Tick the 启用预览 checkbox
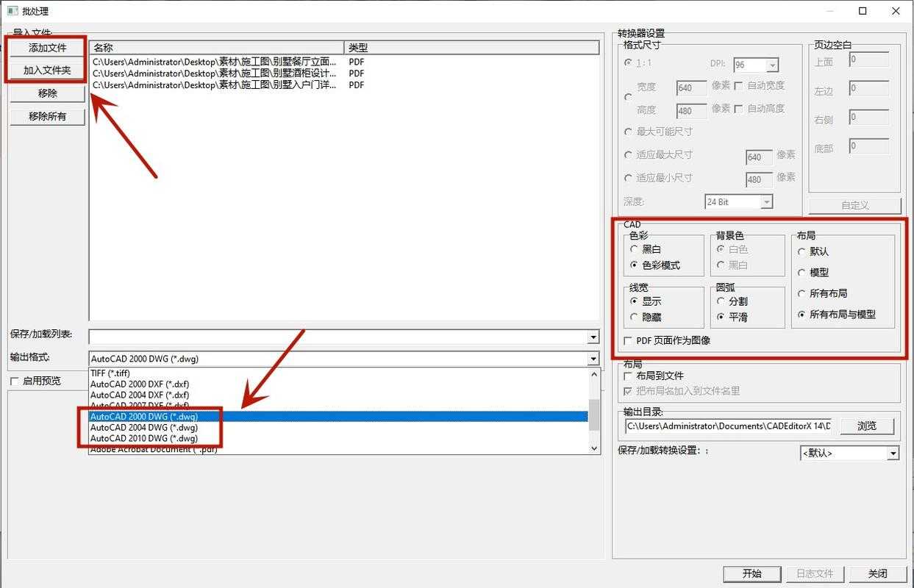The image size is (914, 588). 14,381
